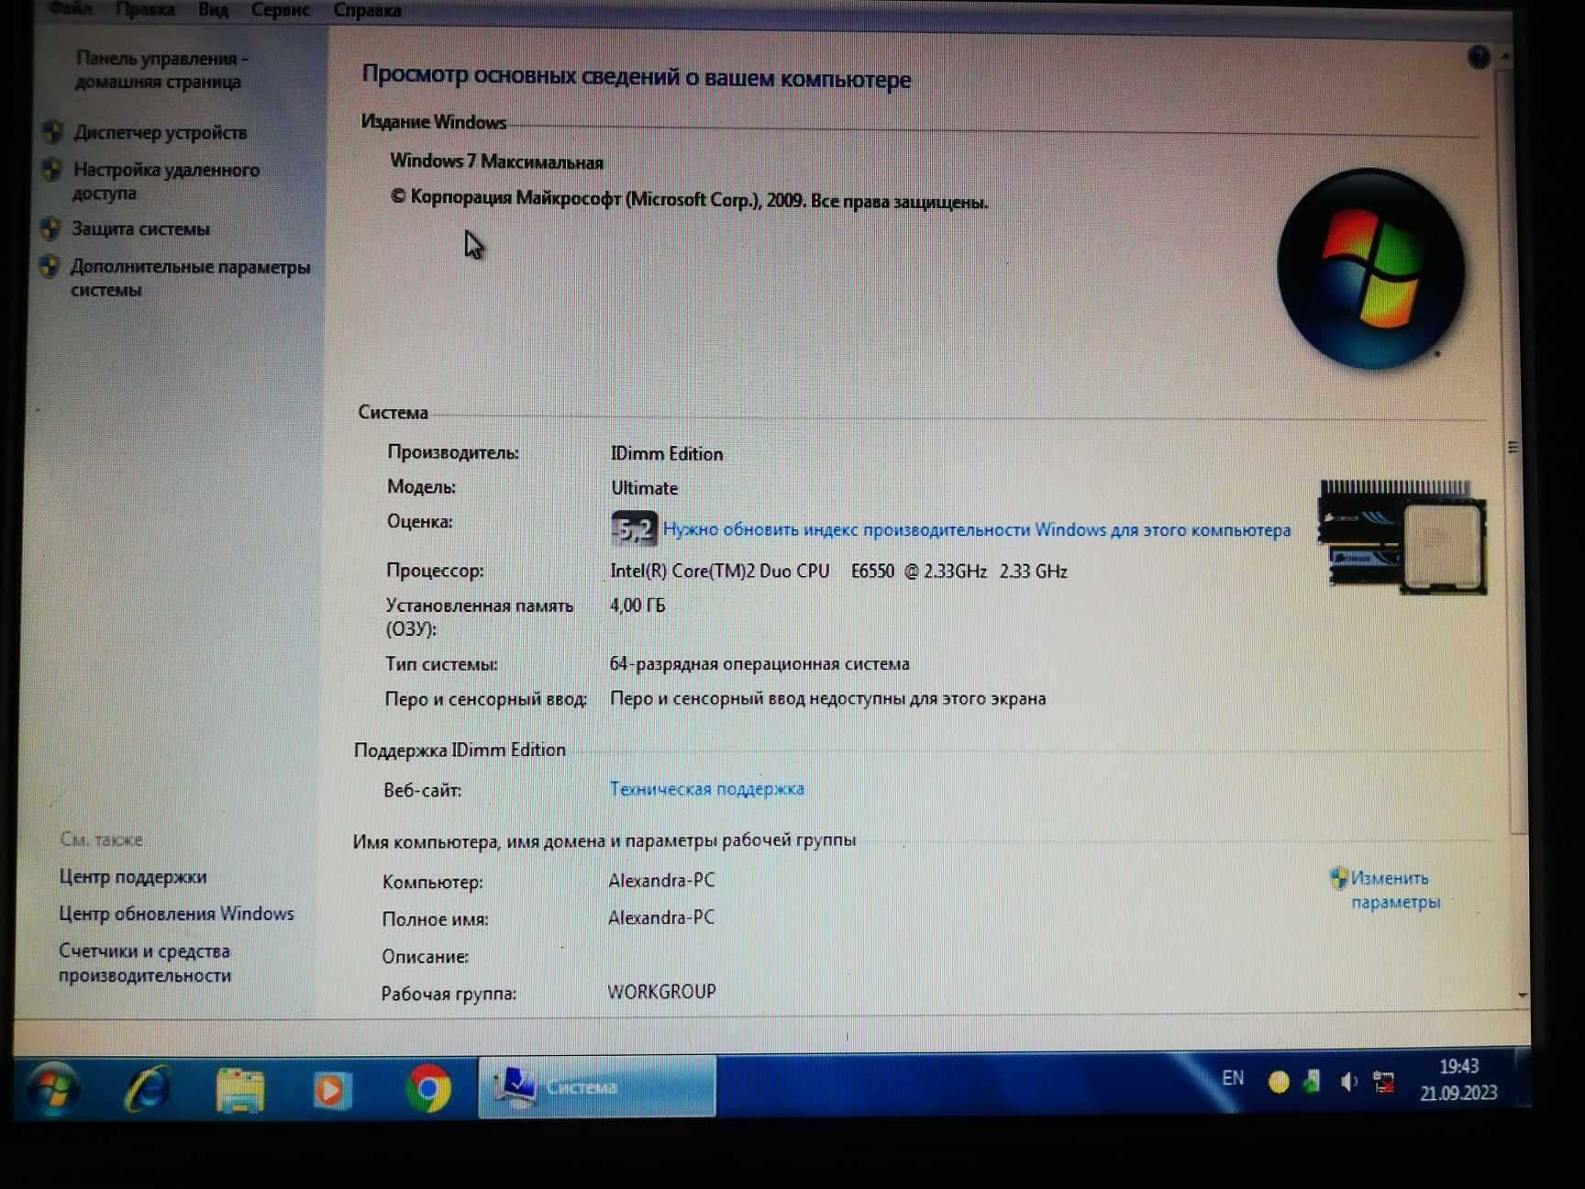Go to Панель управления домашняя страница

coord(160,70)
